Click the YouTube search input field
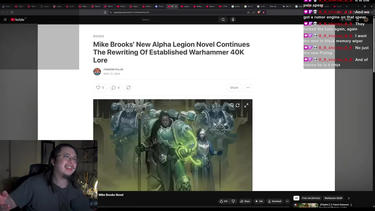375x211 pixels. tap(179, 20)
